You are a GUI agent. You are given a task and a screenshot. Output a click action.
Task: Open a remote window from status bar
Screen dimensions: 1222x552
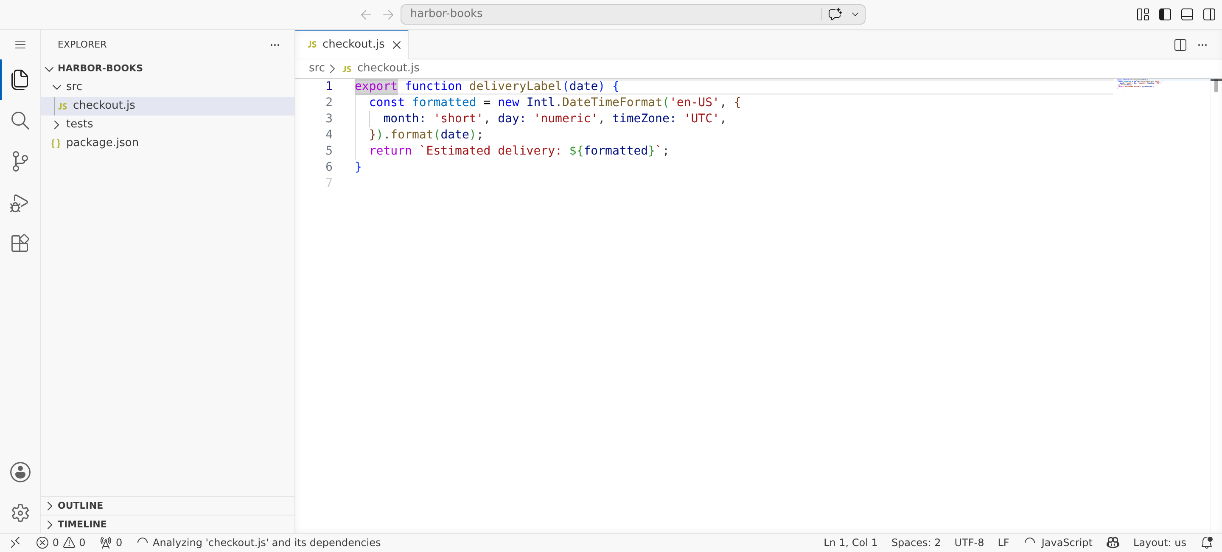[x=15, y=543]
